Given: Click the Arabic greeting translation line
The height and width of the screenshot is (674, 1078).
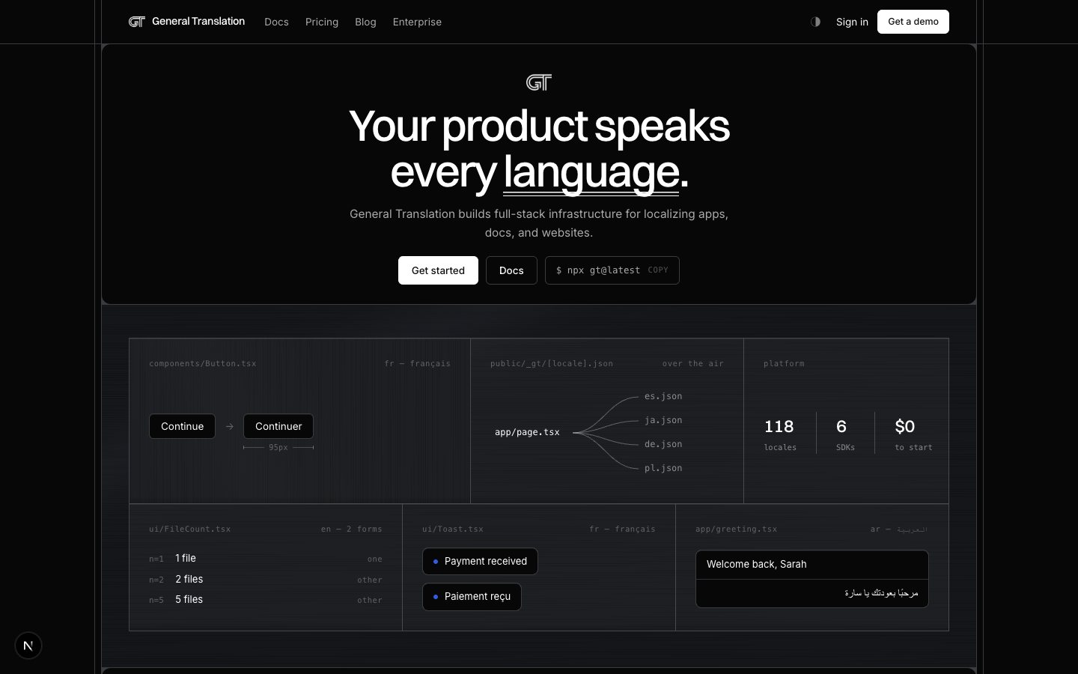Looking at the screenshot, I should [812, 593].
